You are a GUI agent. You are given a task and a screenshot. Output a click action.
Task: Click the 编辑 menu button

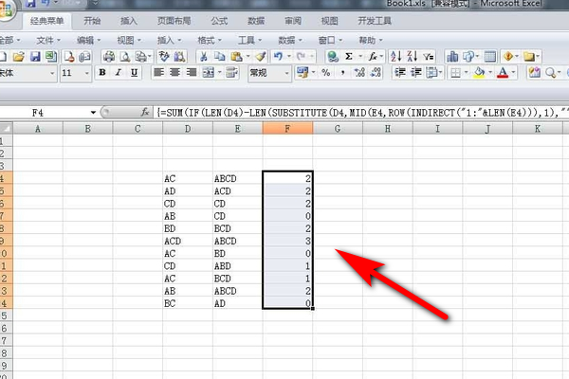pyautogui.click(x=88, y=40)
